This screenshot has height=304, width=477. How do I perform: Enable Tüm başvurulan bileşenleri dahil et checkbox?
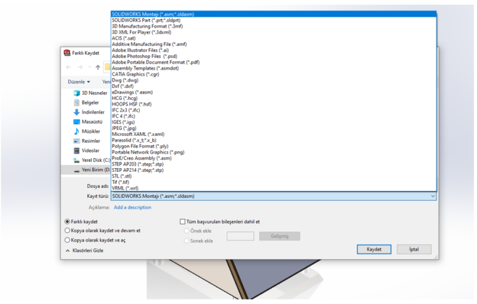point(182,221)
